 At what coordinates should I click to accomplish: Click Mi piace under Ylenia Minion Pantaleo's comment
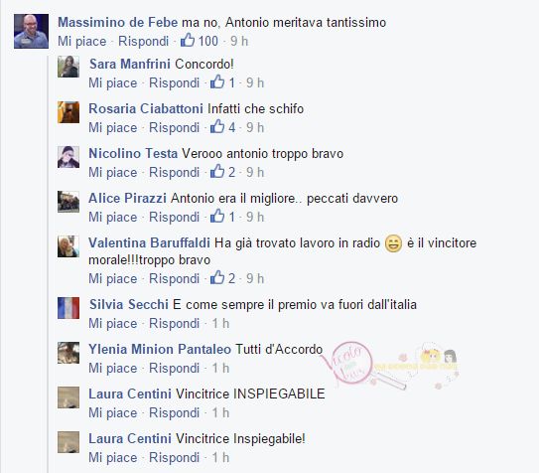[113, 368]
